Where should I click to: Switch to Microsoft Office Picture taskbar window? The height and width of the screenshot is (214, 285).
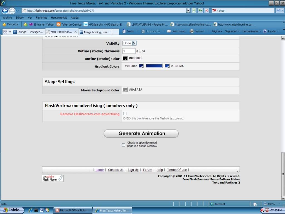tap(73, 210)
